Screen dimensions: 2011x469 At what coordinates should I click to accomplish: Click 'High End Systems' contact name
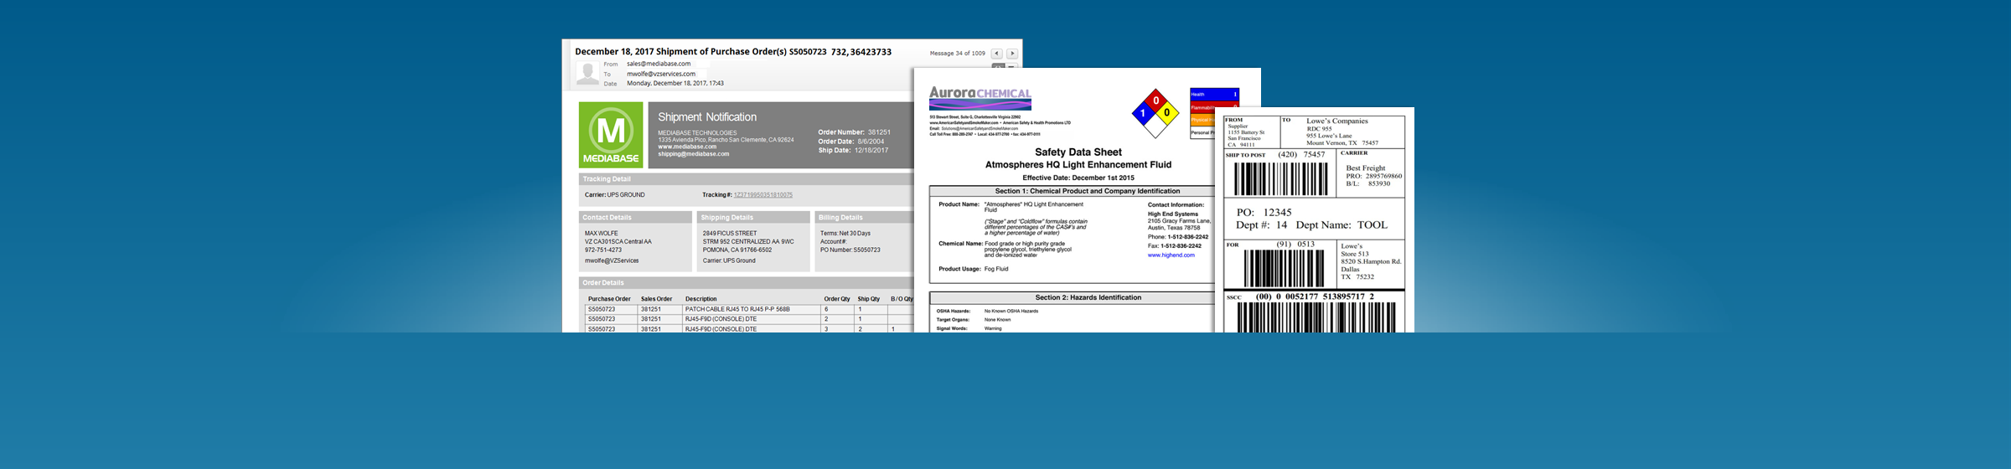tap(1172, 214)
